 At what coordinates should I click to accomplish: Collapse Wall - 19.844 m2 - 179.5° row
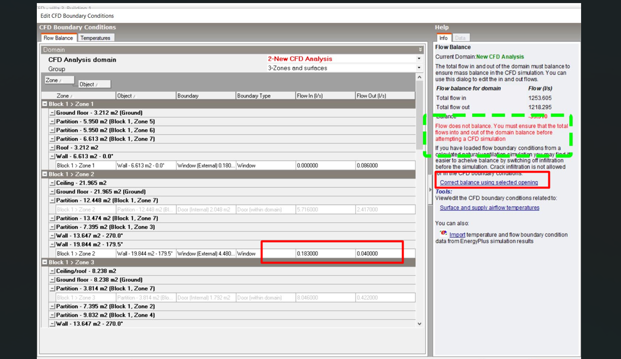[x=52, y=245]
